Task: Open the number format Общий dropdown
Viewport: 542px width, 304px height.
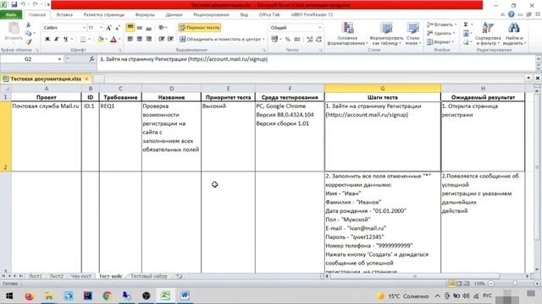Action: pos(320,28)
